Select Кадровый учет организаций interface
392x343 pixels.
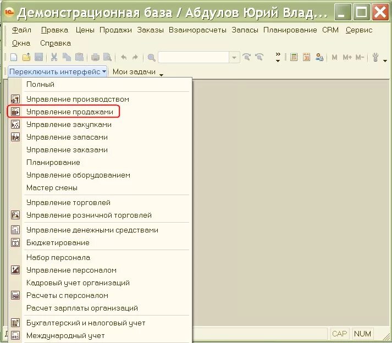[100, 283]
